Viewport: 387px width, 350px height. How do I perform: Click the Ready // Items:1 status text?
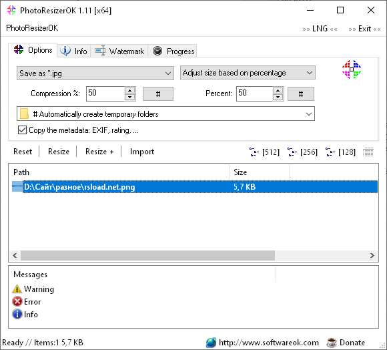[43, 343]
